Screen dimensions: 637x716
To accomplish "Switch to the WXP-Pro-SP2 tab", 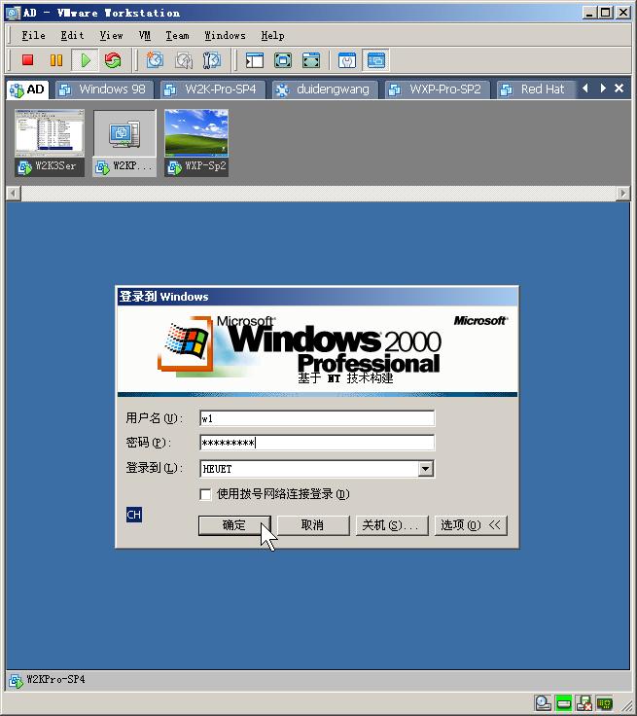I will tap(438, 89).
